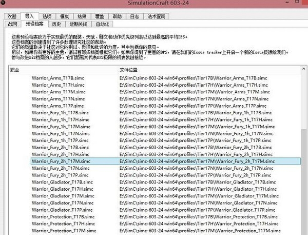The width and height of the screenshot is (308, 244).
Task: View the 日志 log tab
Action: (x=134, y=16)
